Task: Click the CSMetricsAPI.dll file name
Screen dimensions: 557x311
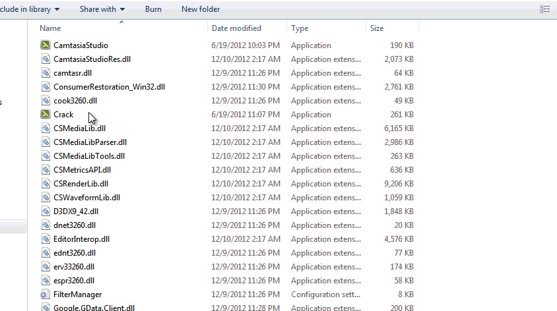Action: (82, 170)
